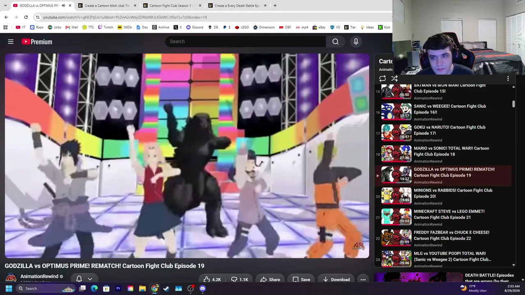The image size is (525, 295).
Task: Open the YouTube guide hamburger menu
Action: point(11,41)
